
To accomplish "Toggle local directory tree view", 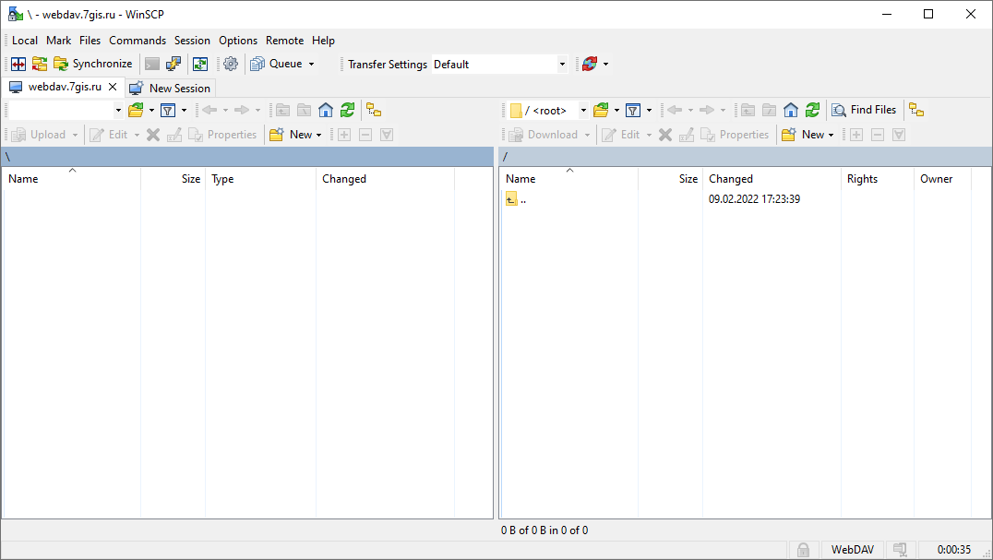I will (374, 110).
